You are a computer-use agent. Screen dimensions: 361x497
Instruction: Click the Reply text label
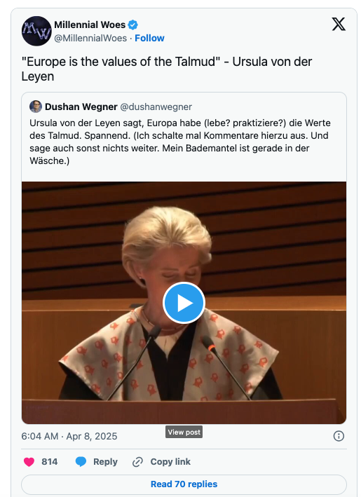pyautogui.click(x=105, y=462)
